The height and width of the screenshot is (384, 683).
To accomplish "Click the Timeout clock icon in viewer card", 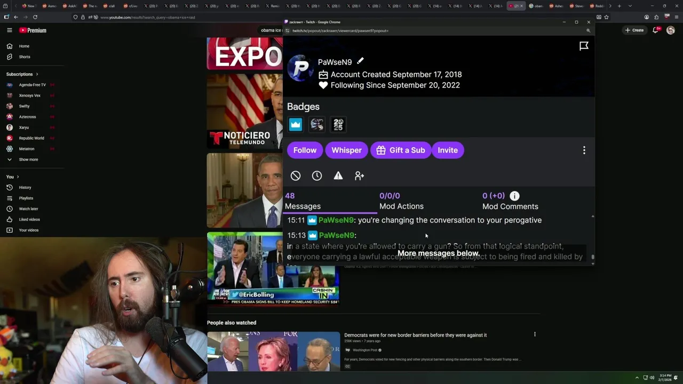I will coord(317,175).
